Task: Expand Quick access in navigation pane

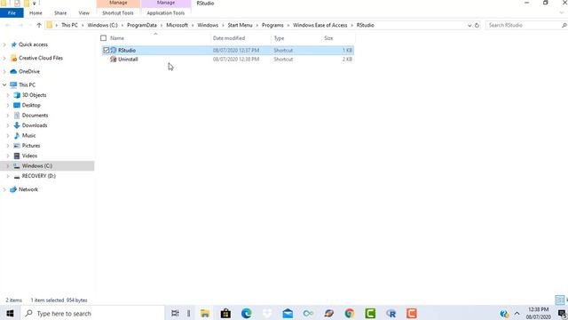Action: point(4,44)
